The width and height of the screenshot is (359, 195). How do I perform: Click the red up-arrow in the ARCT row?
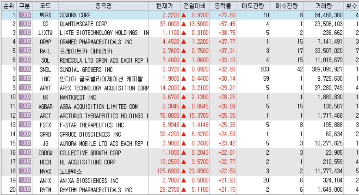[184, 116]
